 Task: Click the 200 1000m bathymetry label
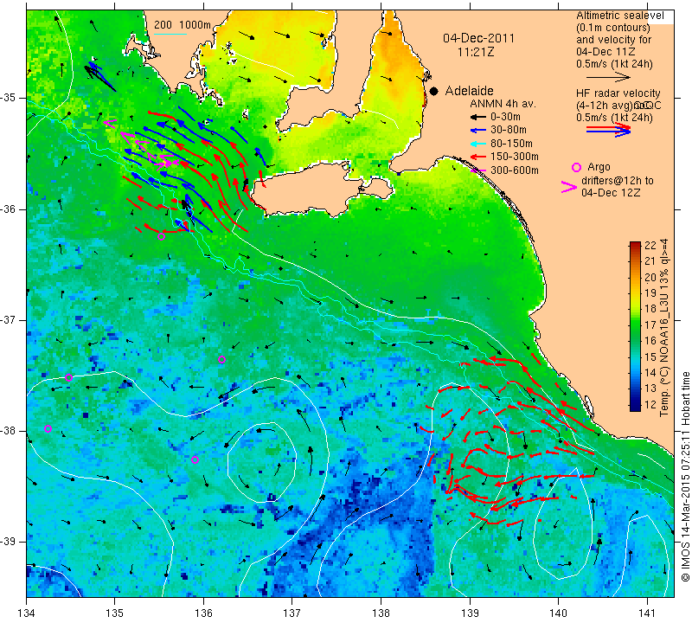coord(183,25)
